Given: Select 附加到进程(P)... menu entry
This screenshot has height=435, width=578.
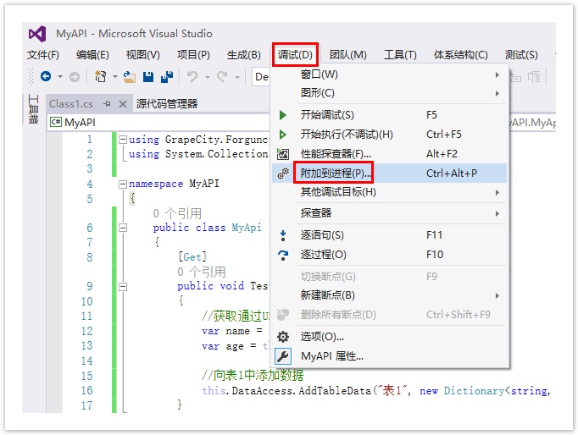Looking at the screenshot, I should [391, 173].
